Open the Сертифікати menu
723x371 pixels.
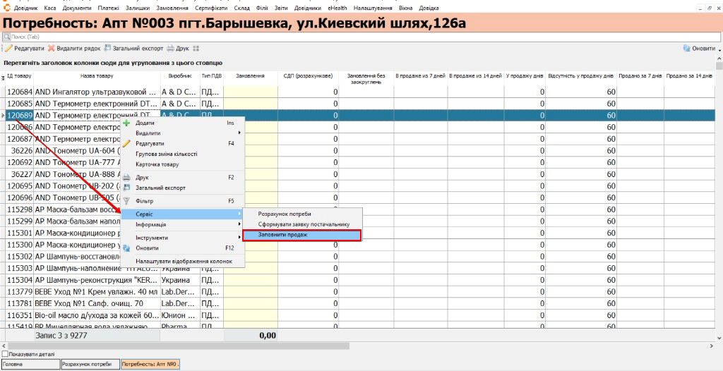point(212,8)
